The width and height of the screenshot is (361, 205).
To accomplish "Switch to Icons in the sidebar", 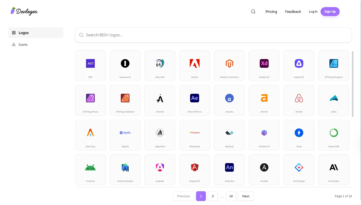I will point(36,44).
